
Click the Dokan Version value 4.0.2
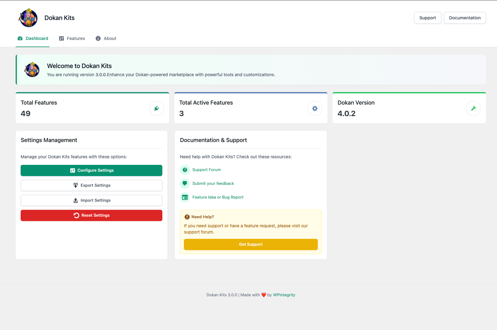[347, 114]
